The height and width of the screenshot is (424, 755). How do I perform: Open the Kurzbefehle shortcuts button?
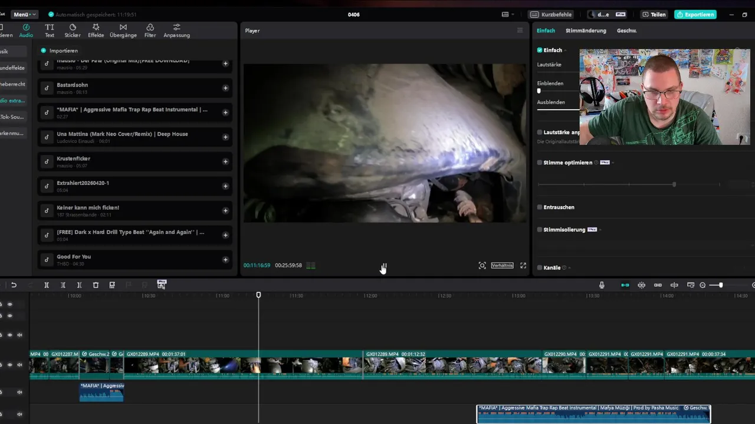coord(551,14)
